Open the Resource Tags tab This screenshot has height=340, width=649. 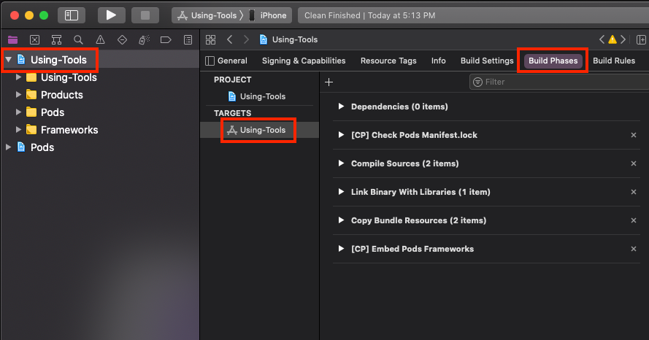(x=388, y=61)
